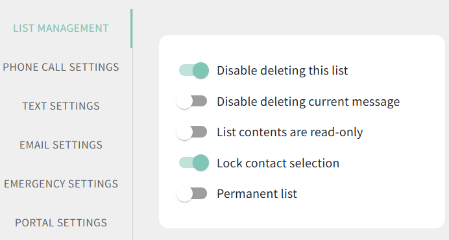The image size is (449, 240).
Task: Show the Portal Settings tab
Action: pos(61,223)
